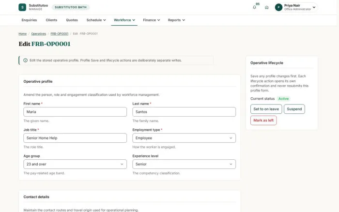Open the Employment type dropdown

click(x=184, y=138)
